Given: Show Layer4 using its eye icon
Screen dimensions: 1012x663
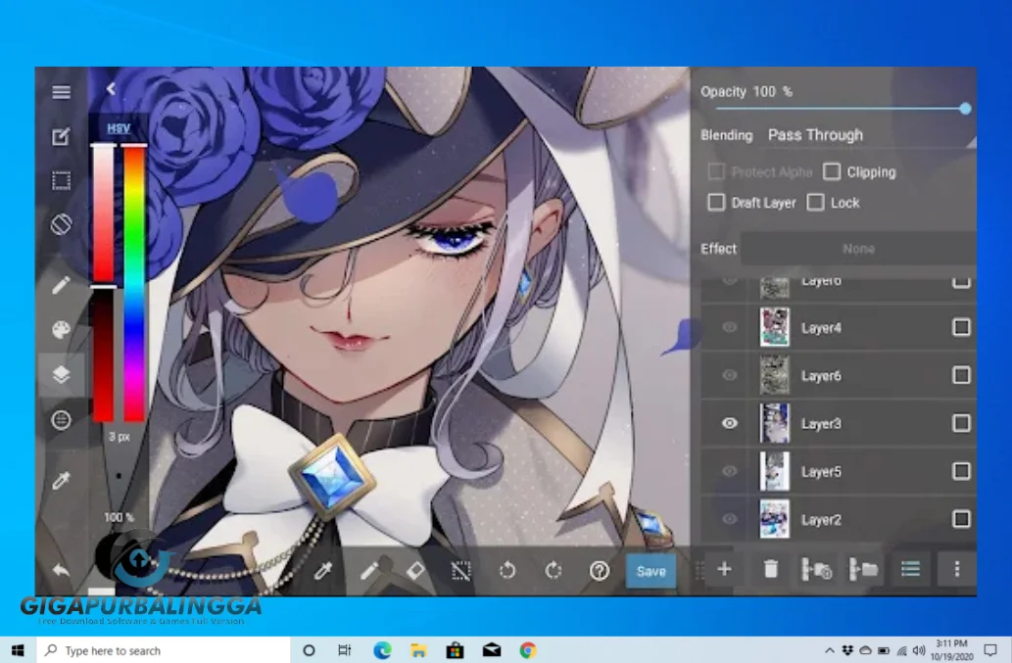Looking at the screenshot, I should (x=729, y=327).
